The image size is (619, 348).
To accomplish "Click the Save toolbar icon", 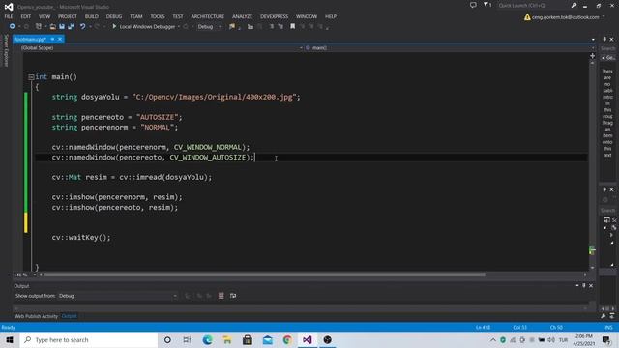I will pos(62,26).
